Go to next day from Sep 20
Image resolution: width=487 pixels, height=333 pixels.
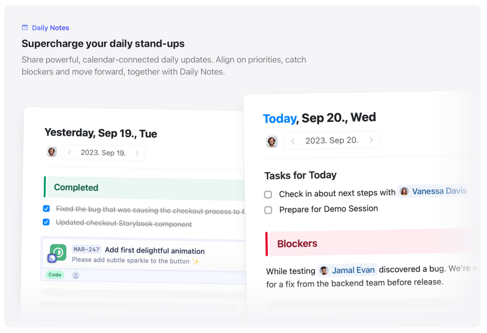point(371,140)
